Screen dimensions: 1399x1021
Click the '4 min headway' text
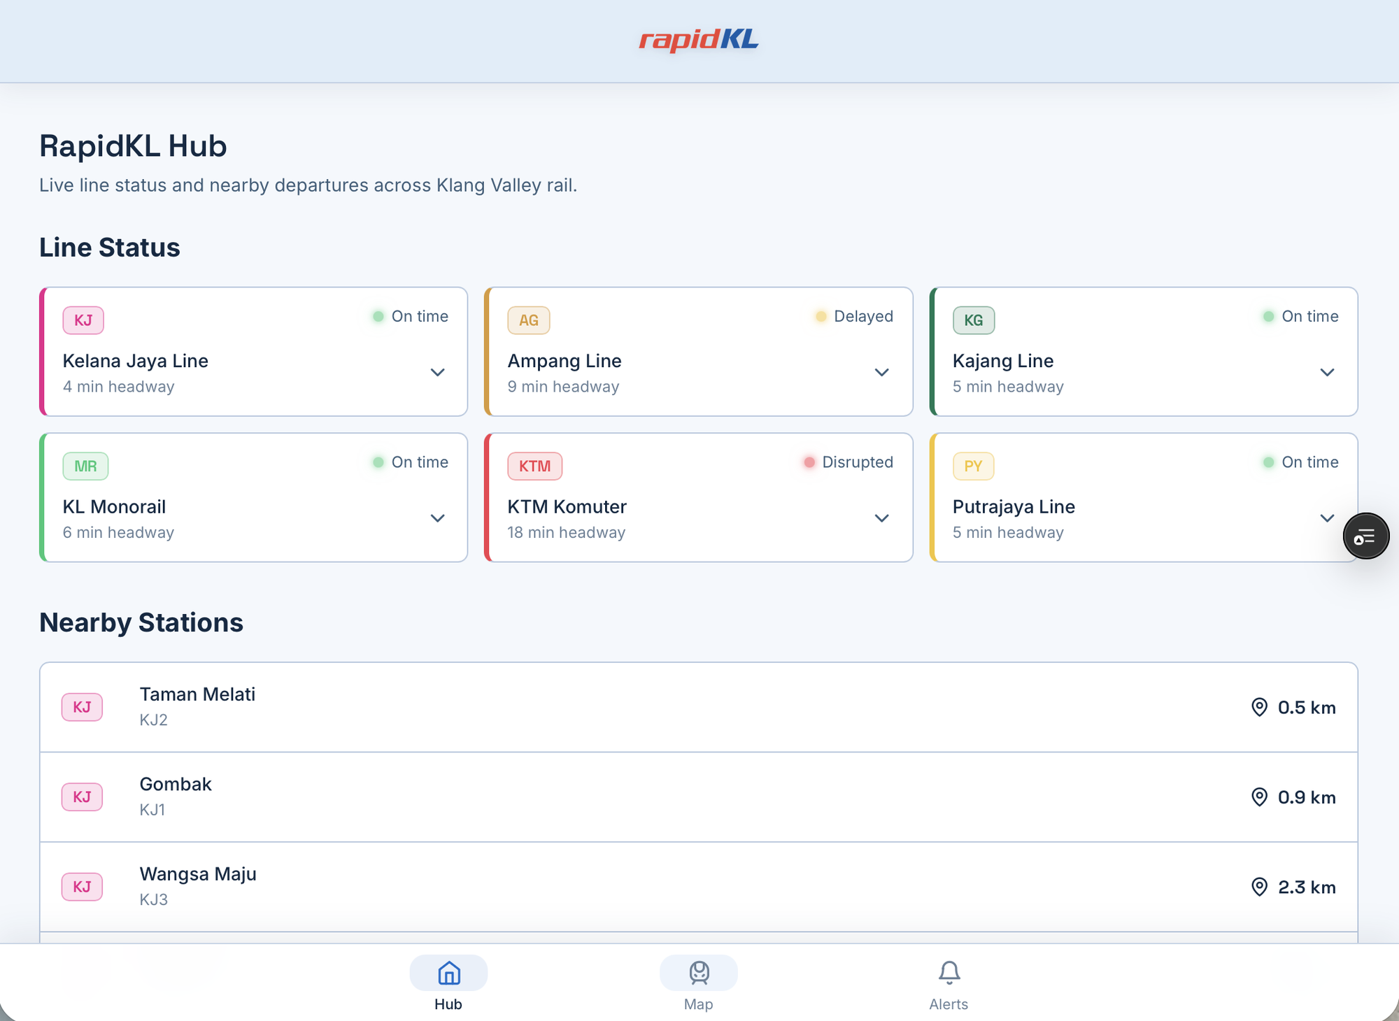pyautogui.click(x=119, y=387)
